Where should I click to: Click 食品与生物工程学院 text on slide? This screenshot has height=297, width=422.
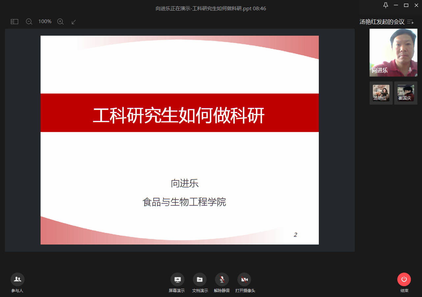(x=184, y=202)
